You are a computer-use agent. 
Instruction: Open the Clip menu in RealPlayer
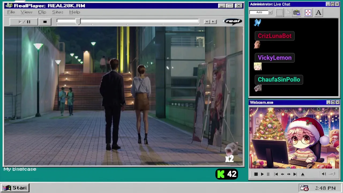pos(42,12)
